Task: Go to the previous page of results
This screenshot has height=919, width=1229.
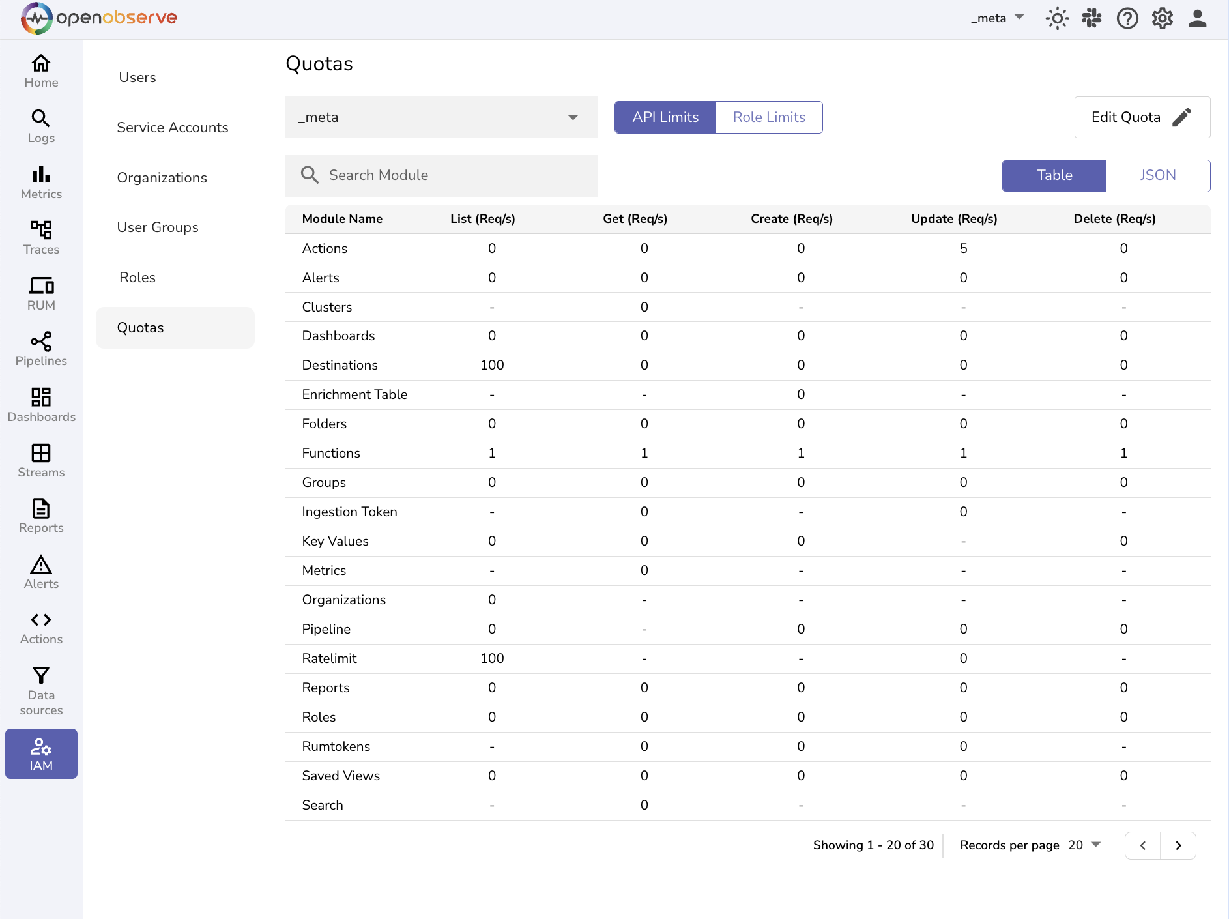Action: click(1143, 845)
